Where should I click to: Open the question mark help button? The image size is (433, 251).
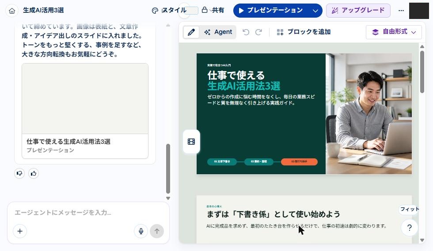(410, 228)
